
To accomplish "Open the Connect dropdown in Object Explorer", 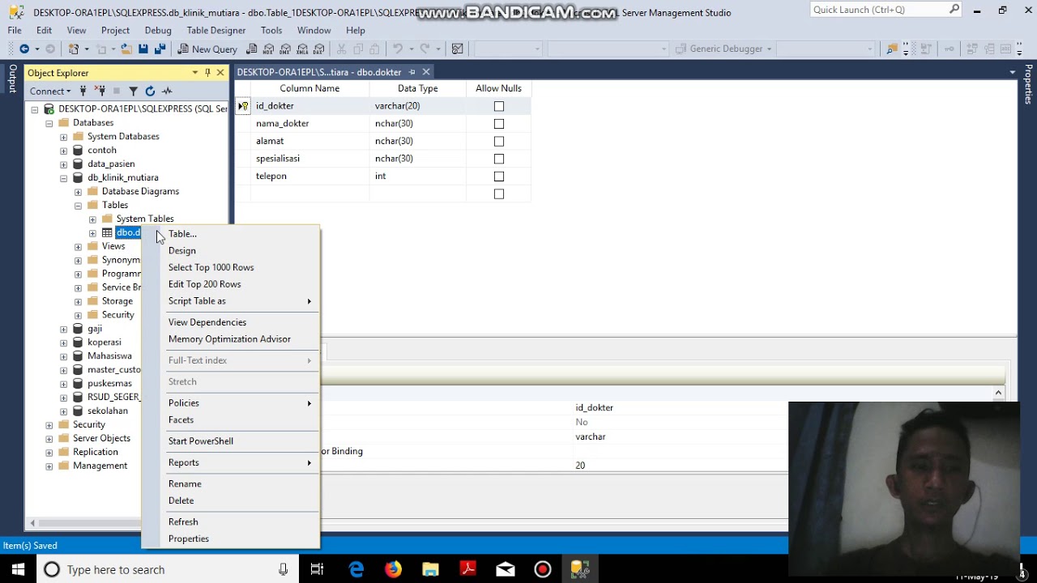I will tap(50, 91).
